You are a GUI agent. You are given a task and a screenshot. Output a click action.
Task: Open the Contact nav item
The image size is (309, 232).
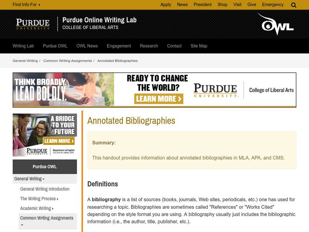[x=174, y=46]
